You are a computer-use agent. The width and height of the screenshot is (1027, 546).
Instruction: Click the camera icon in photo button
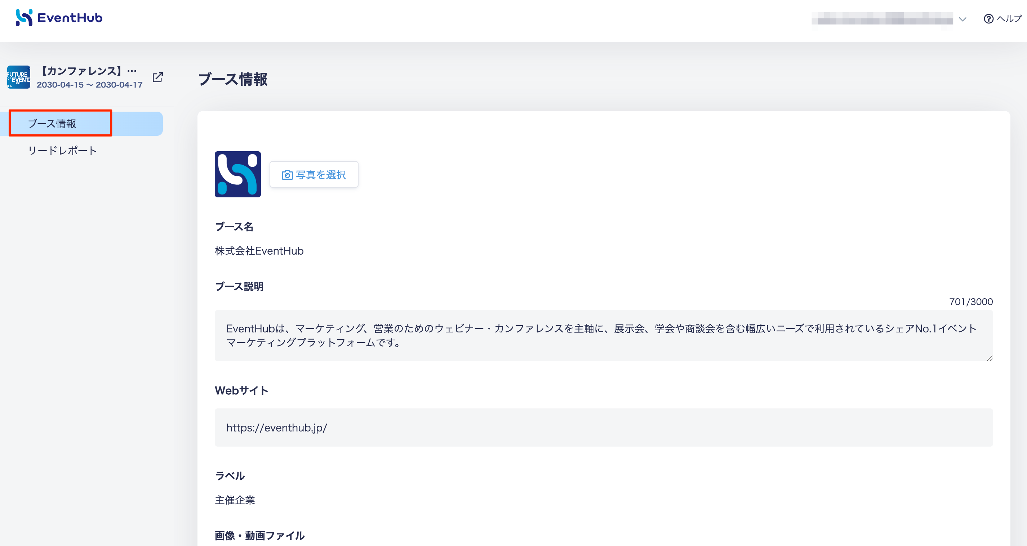point(287,175)
